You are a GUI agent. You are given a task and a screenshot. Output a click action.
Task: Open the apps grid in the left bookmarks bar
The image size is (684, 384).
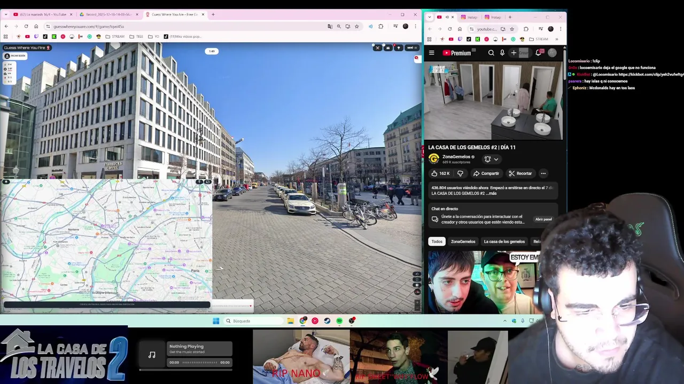pos(5,36)
